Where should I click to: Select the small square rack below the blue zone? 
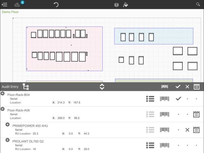[x=121, y=60]
